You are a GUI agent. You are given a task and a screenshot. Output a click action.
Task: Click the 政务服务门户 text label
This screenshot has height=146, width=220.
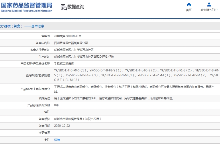209,10
